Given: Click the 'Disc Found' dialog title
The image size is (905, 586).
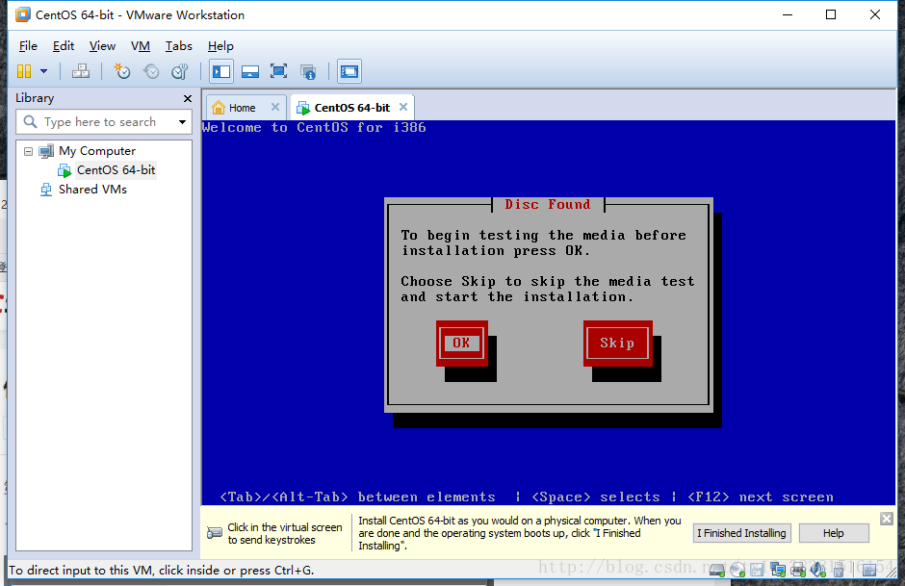Looking at the screenshot, I should click(548, 204).
